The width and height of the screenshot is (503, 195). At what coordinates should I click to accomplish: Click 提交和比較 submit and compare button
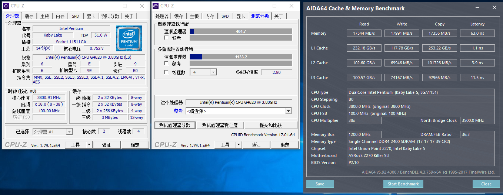271,125
